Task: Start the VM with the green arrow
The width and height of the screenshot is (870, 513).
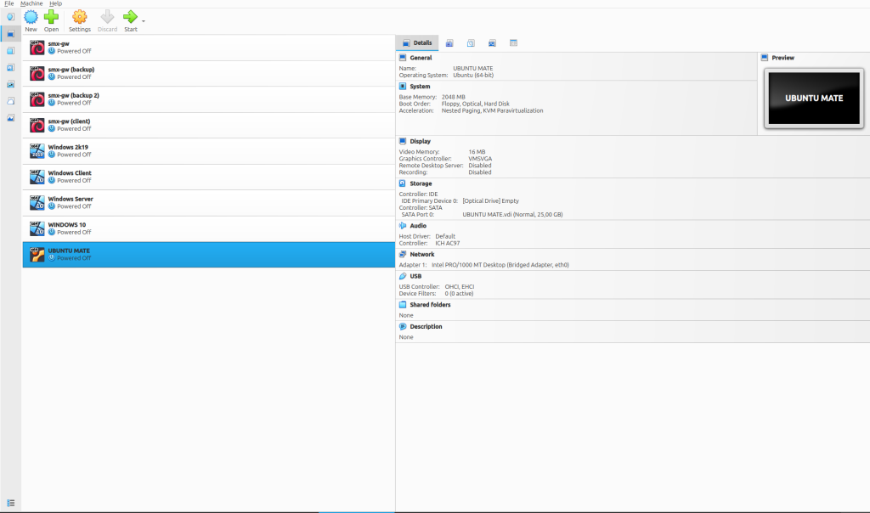Action: click(x=130, y=17)
